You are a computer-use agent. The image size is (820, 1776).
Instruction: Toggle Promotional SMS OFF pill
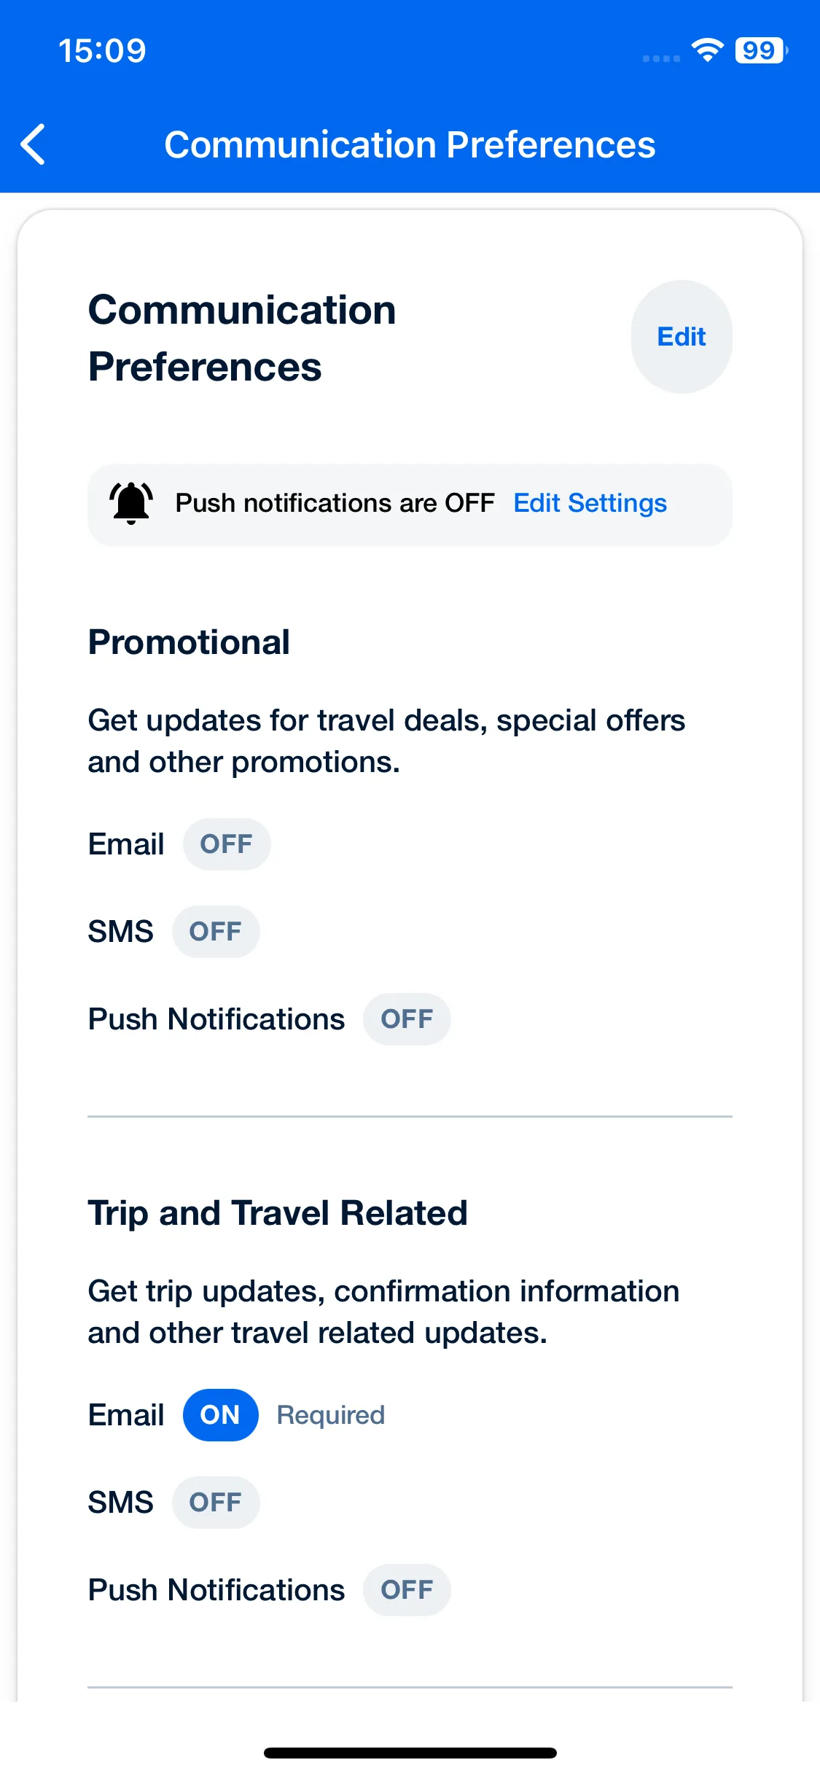(x=216, y=932)
